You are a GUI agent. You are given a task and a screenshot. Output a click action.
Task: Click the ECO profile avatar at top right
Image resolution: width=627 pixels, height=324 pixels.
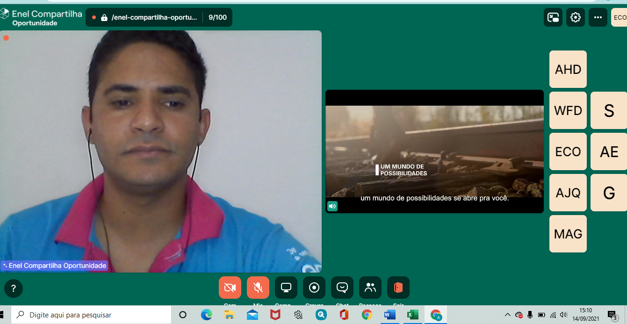click(x=619, y=17)
